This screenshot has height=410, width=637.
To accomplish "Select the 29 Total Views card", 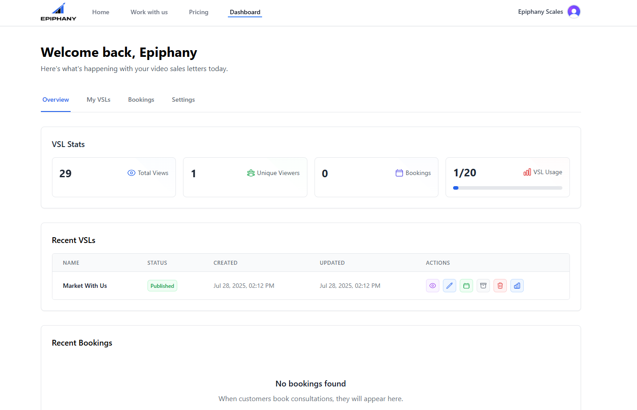I will pyautogui.click(x=114, y=177).
